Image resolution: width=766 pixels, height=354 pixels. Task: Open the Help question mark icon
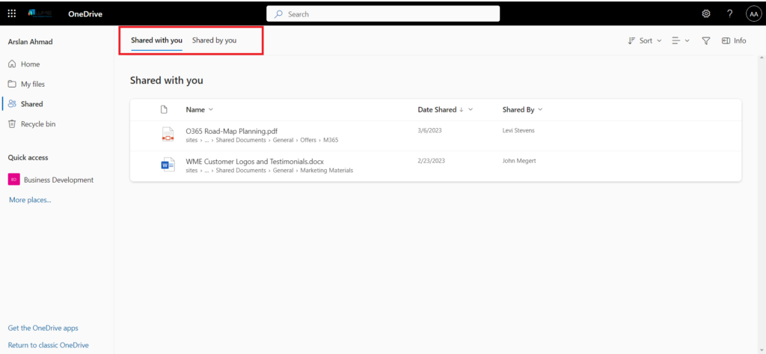pos(730,13)
